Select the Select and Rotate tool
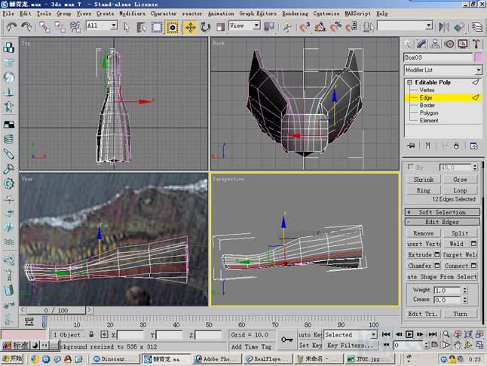487x366 pixels. point(205,27)
